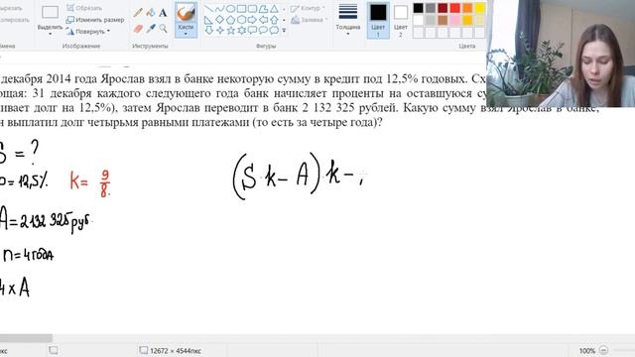Click the Обрезать crop button

coord(84,8)
